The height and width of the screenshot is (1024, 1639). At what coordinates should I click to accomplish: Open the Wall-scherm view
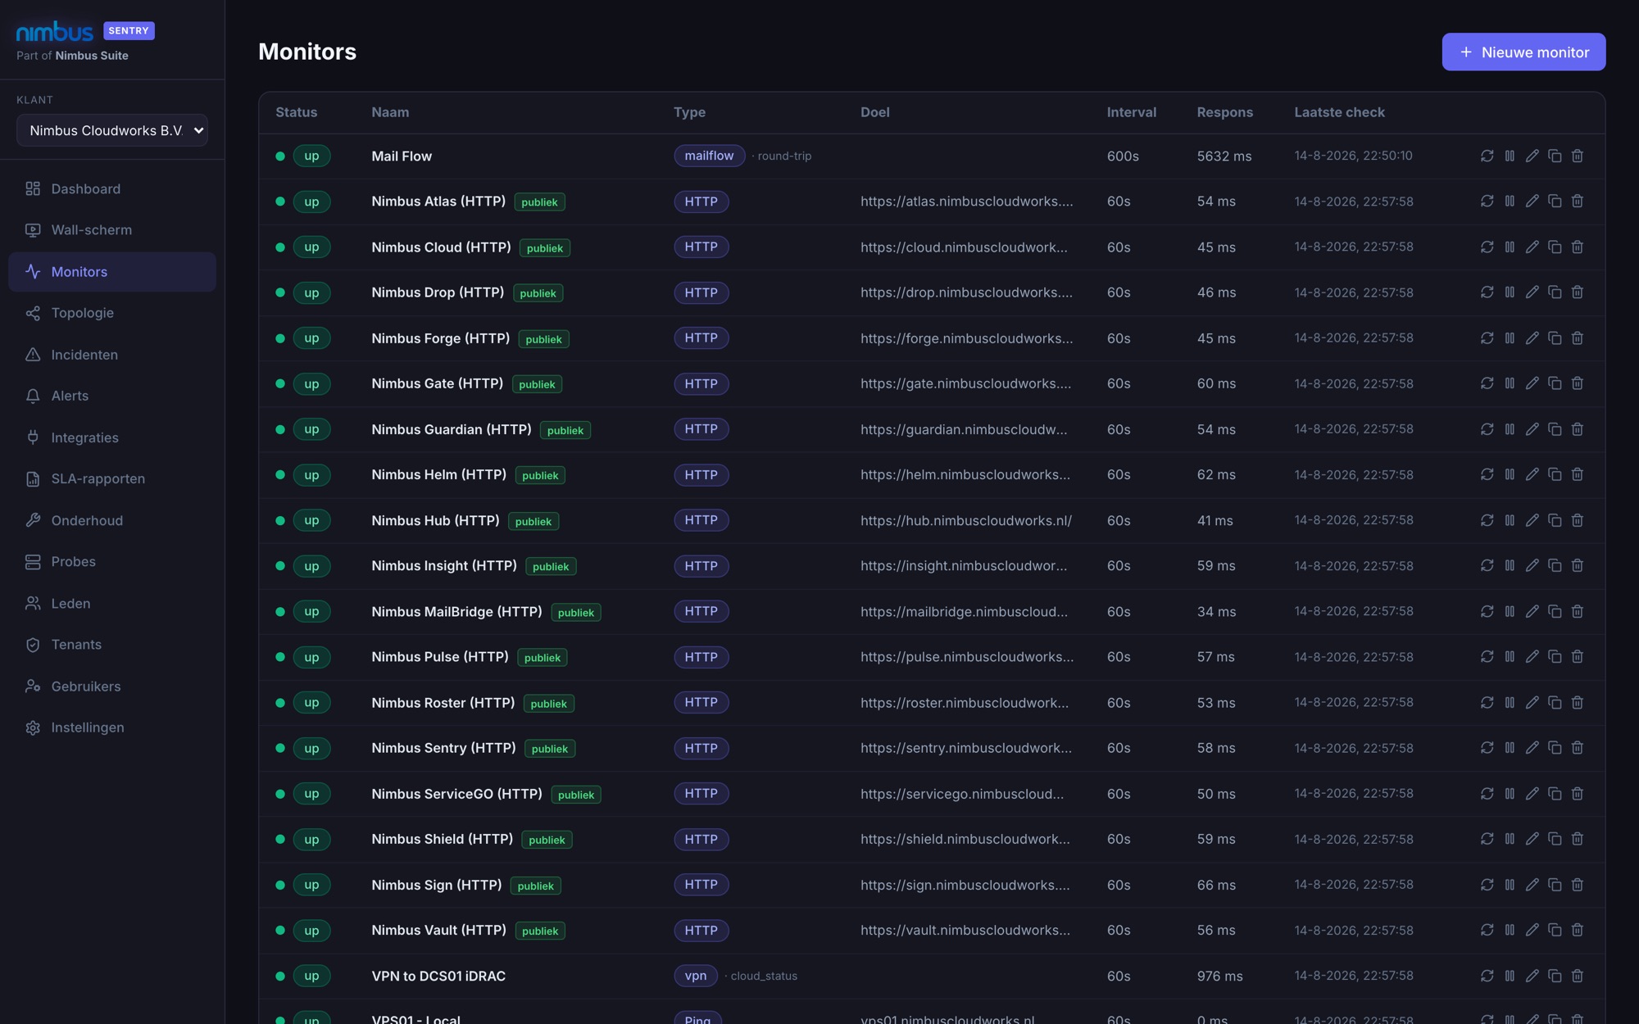112,230
